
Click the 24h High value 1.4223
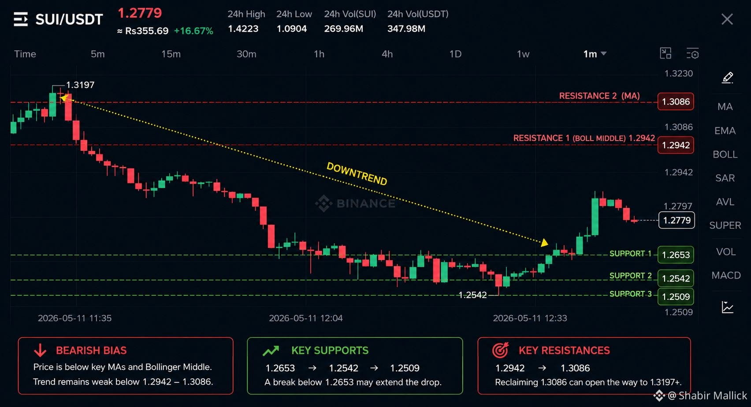click(x=243, y=29)
